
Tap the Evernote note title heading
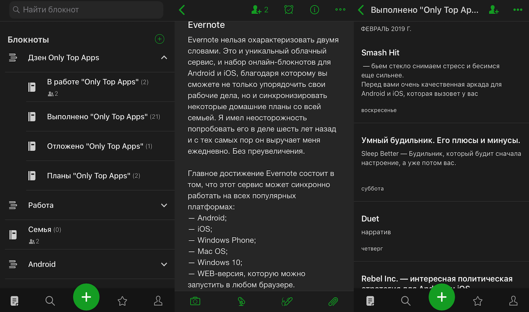tap(206, 25)
